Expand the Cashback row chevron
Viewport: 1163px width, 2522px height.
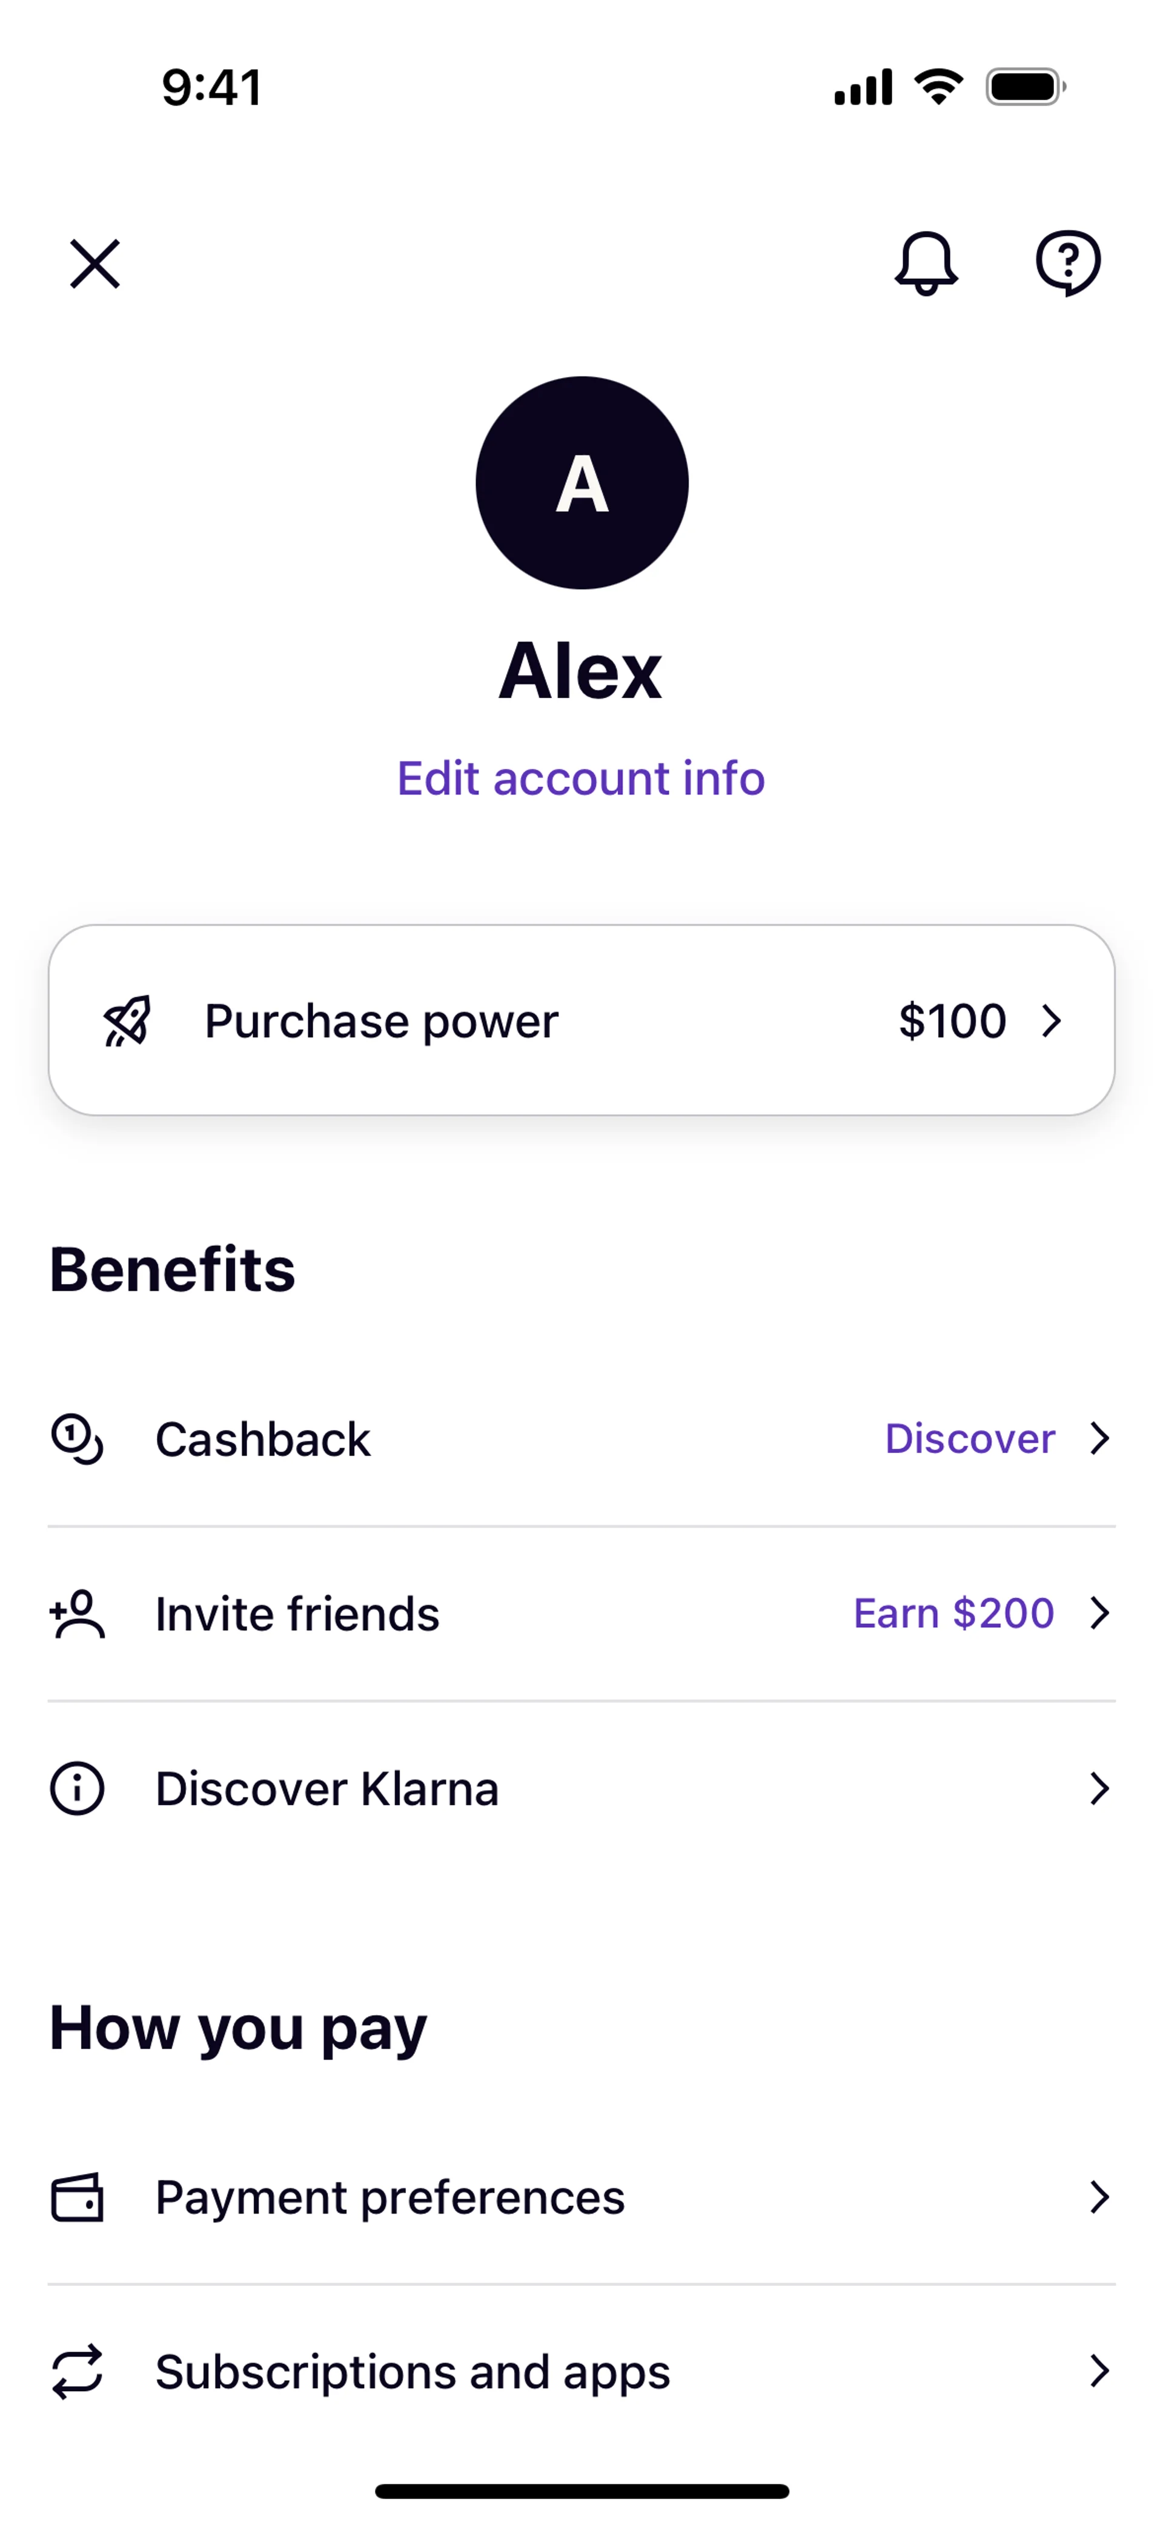[1101, 1438]
